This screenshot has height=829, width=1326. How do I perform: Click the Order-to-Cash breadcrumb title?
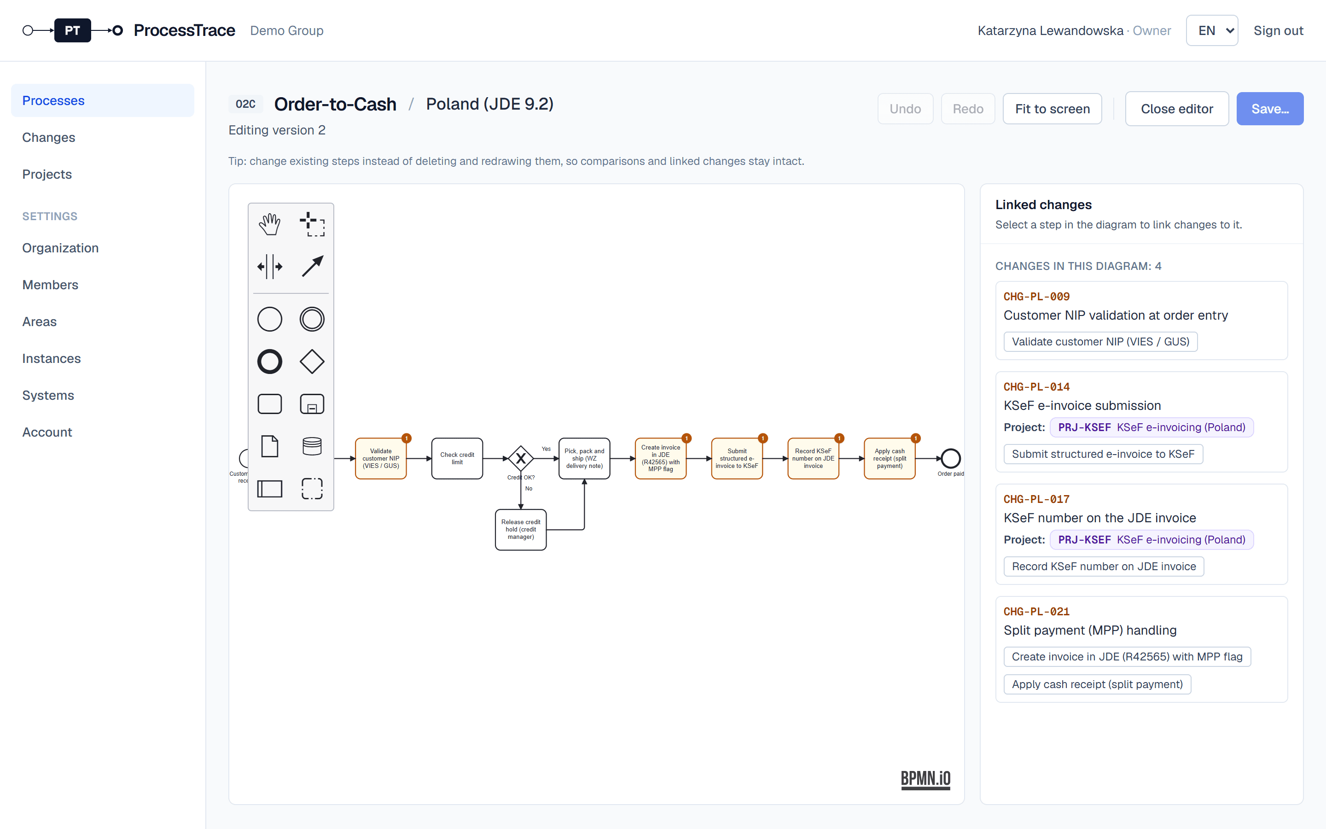[x=335, y=104]
